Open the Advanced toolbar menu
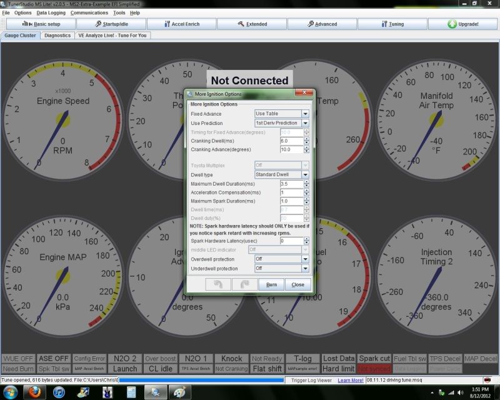This screenshot has height=400, width=500. coord(322,24)
